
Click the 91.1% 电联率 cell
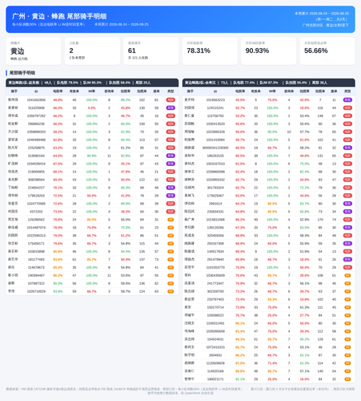pos(240,379)
